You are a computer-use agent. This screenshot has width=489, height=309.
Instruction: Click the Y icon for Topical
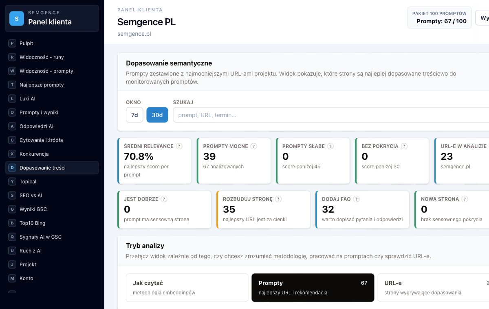tap(12, 181)
